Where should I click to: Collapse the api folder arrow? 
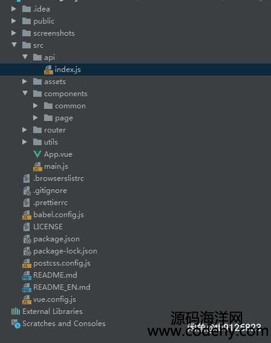click(x=25, y=57)
